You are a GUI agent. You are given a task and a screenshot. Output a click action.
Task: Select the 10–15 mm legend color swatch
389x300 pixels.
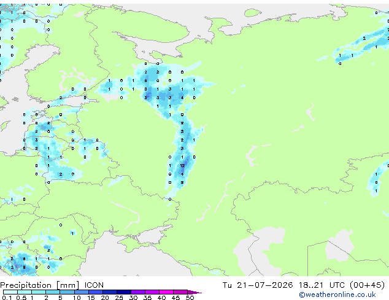pyautogui.click(x=82, y=292)
